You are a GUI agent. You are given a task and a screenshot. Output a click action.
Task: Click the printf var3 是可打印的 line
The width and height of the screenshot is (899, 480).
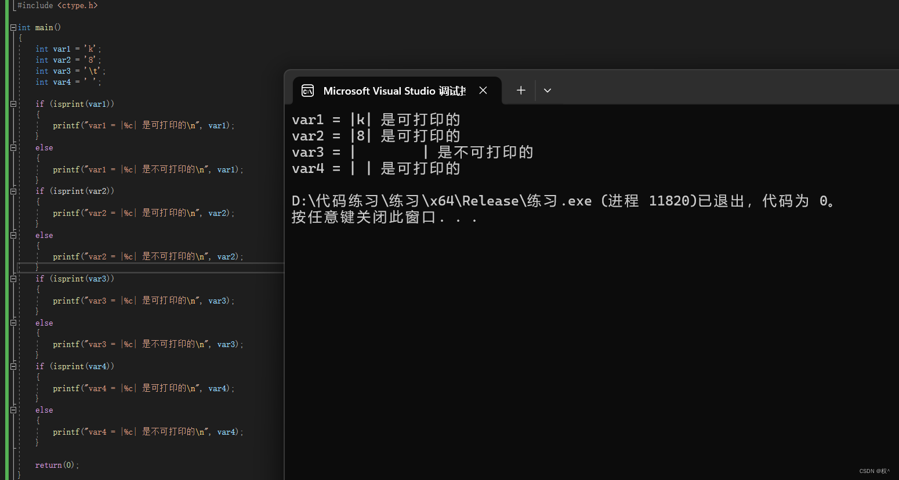143,301
